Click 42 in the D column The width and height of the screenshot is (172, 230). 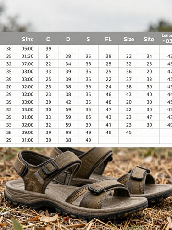[68, 102]
